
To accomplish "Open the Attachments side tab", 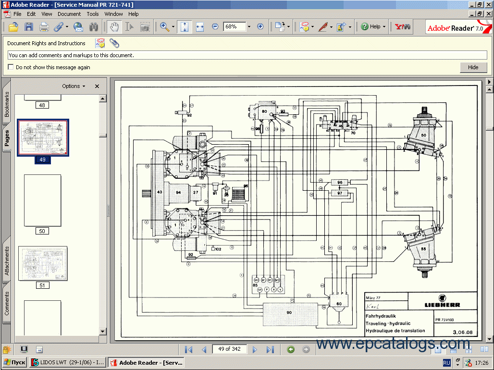I will point(7,260).
